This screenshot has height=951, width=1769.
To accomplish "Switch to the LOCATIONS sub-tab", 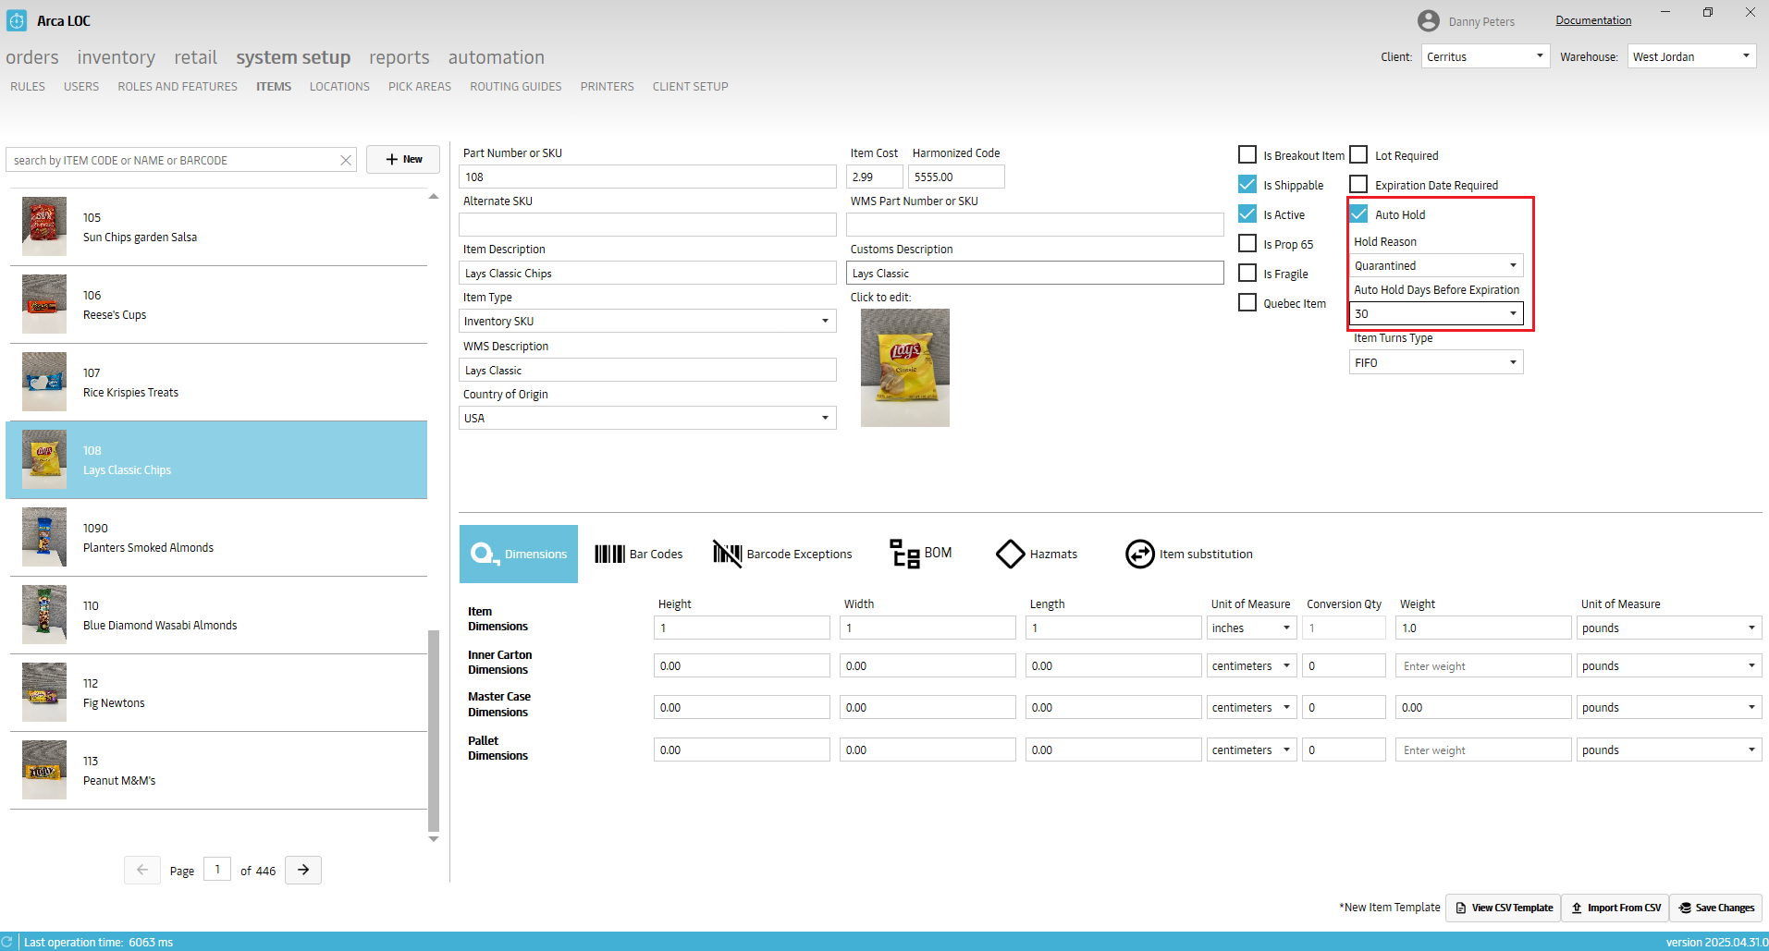I will pyautogui.click(x=339, y=86).
